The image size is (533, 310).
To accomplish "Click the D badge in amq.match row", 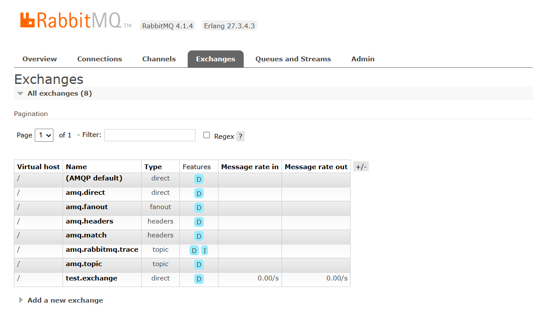I will tap(199, 236).
